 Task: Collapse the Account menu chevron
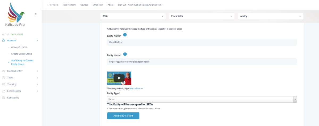pyautogui.click(x=37, y=40)
